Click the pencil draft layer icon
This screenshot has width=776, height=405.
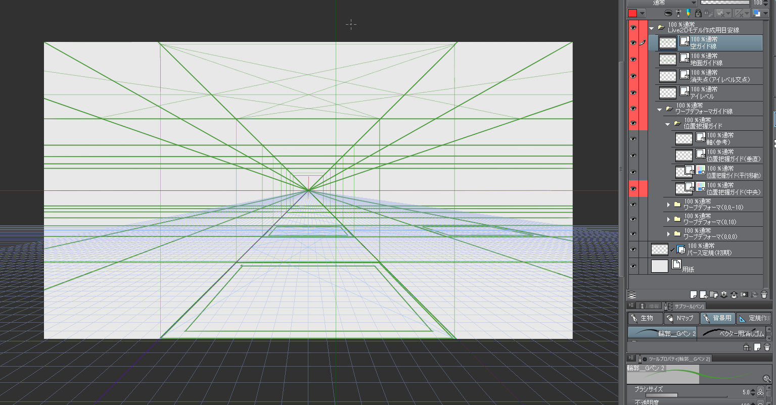[689, 13]
